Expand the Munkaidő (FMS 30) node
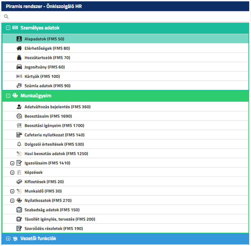Image resolution: width=251 pixels, height=246 pixels. click(x=12, y=191)
